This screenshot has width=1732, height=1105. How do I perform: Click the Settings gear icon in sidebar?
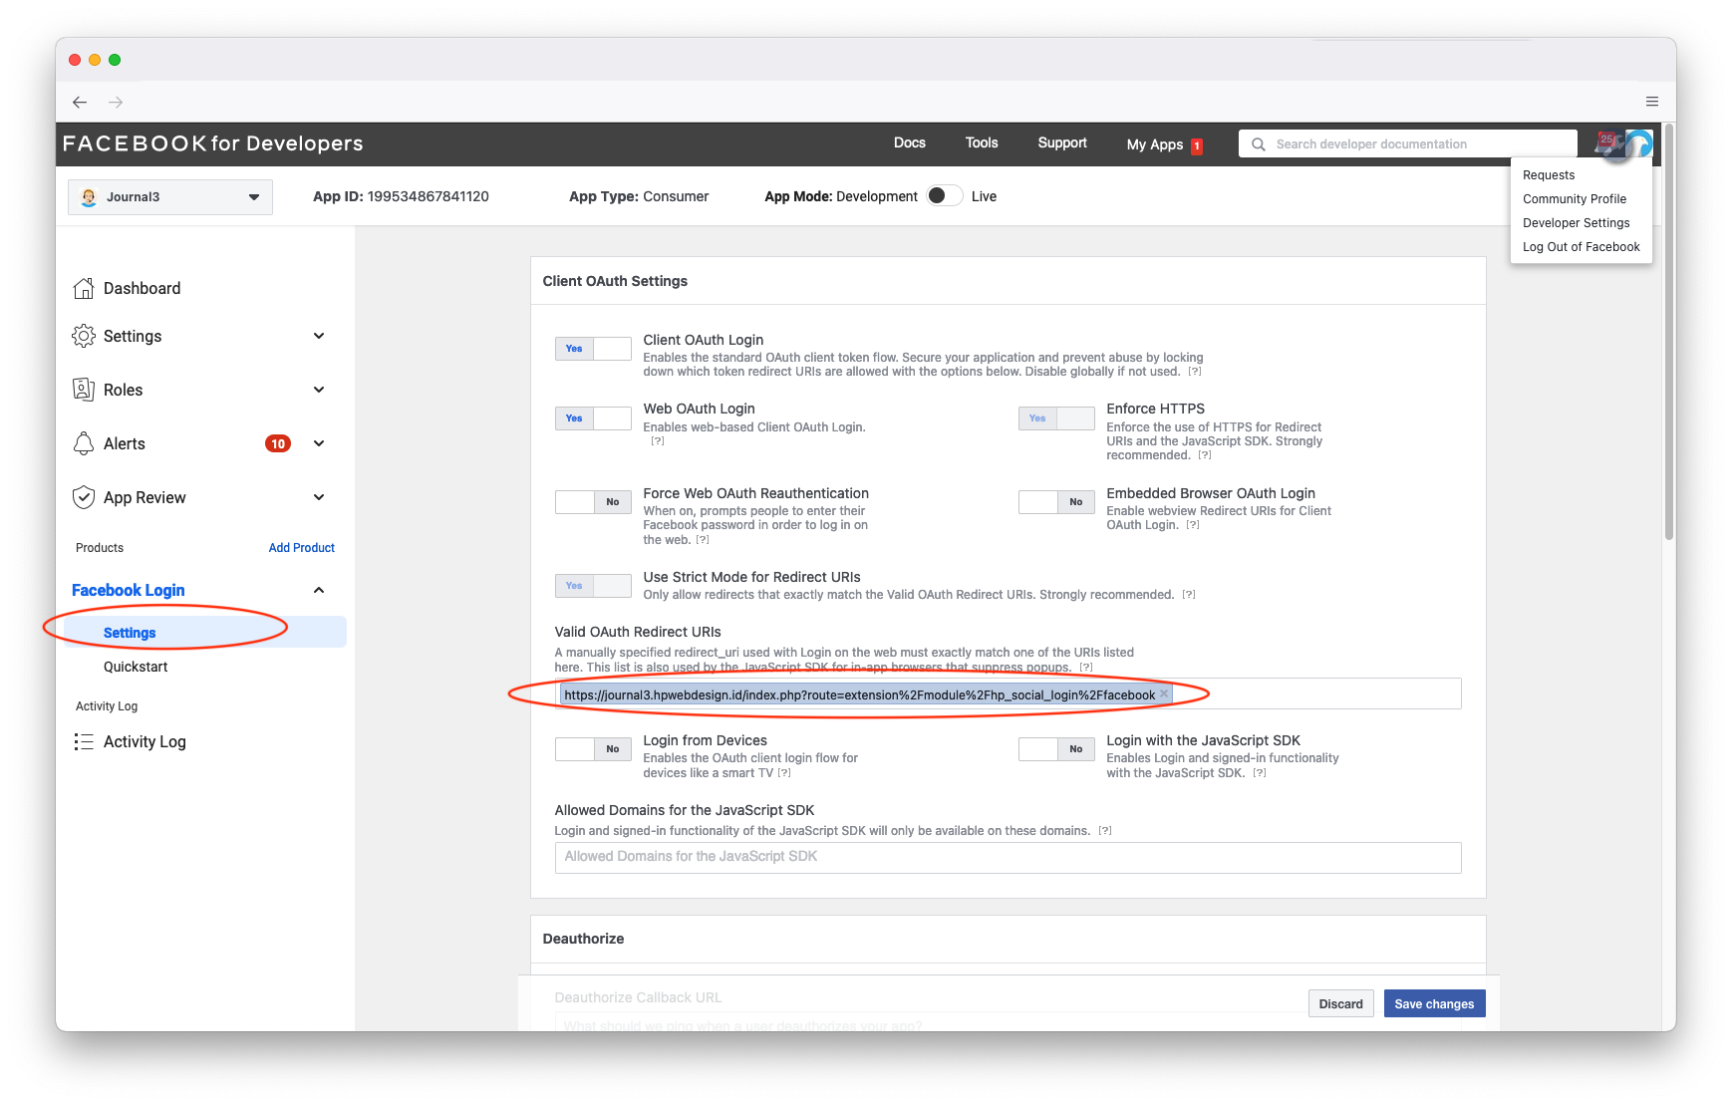coord(84,337)
